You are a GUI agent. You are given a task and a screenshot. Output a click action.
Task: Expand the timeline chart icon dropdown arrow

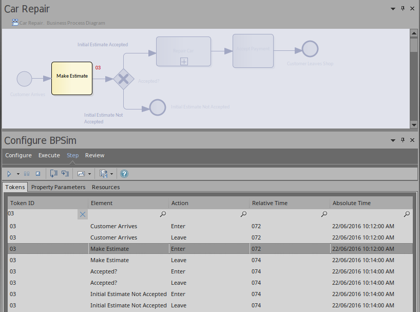coord(89,174)
